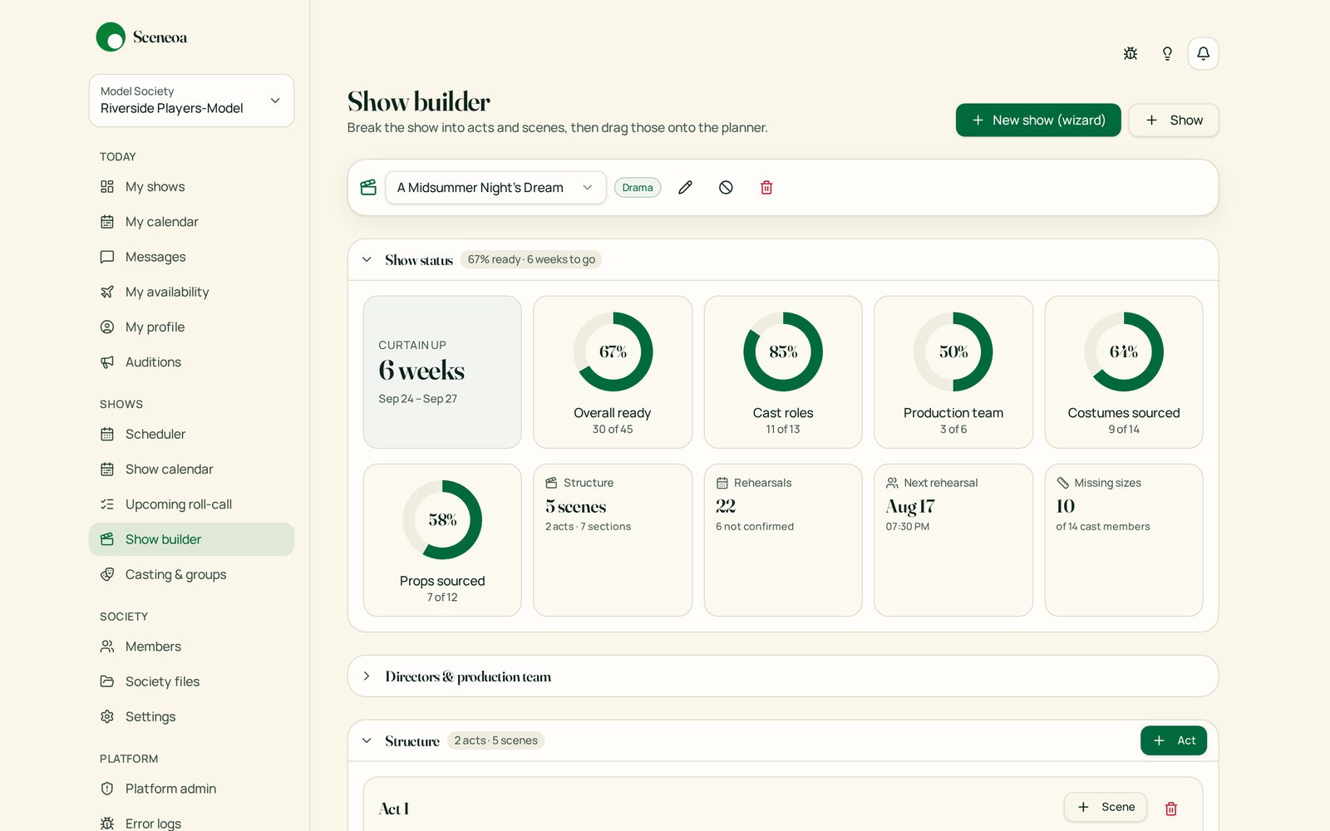Collapse the Structure section
Viewport: 1330px width, 831px height.
367,740
